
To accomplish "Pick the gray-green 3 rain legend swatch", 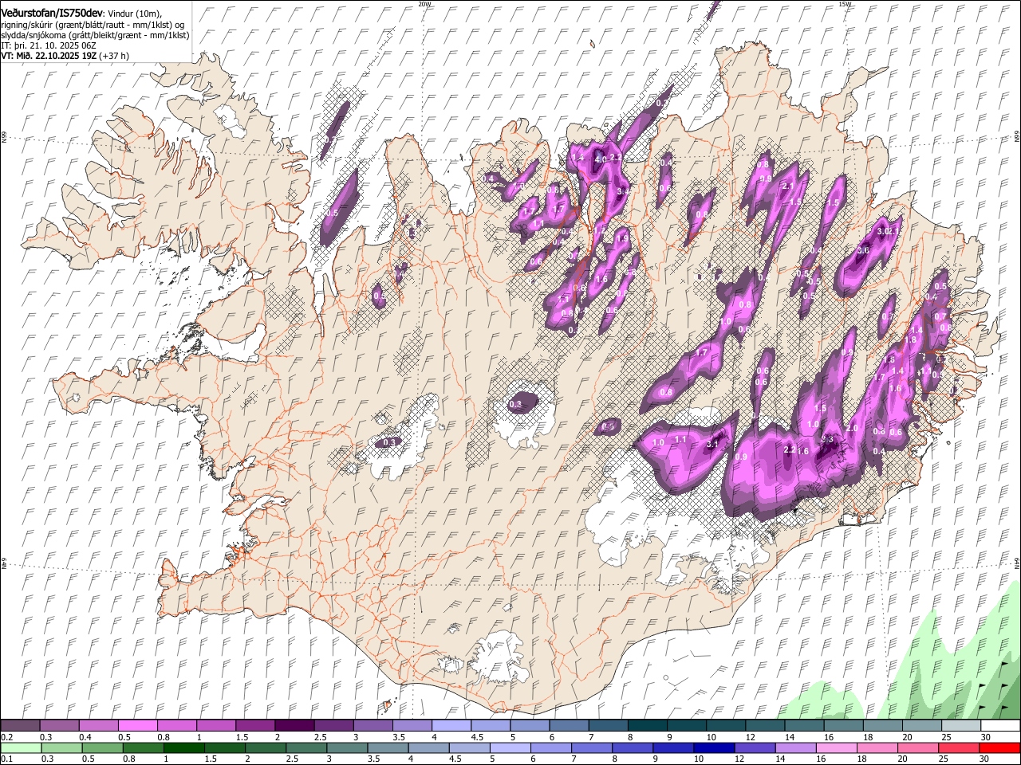I will coord(347,747).
